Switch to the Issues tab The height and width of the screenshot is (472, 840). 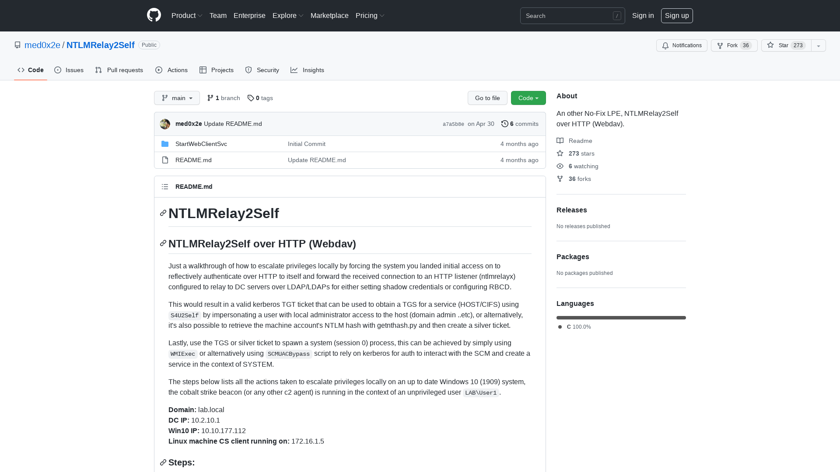(x=69, y=70)
